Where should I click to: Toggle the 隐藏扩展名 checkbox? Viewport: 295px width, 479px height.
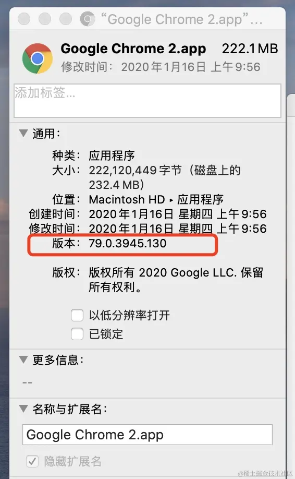[x=32, y=461]
